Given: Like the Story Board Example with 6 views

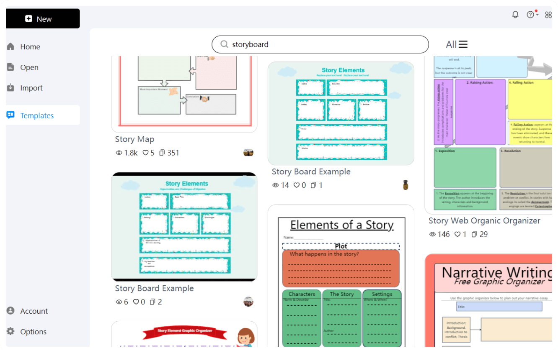Looking at the screenshot, I should (x=136, y=302).
